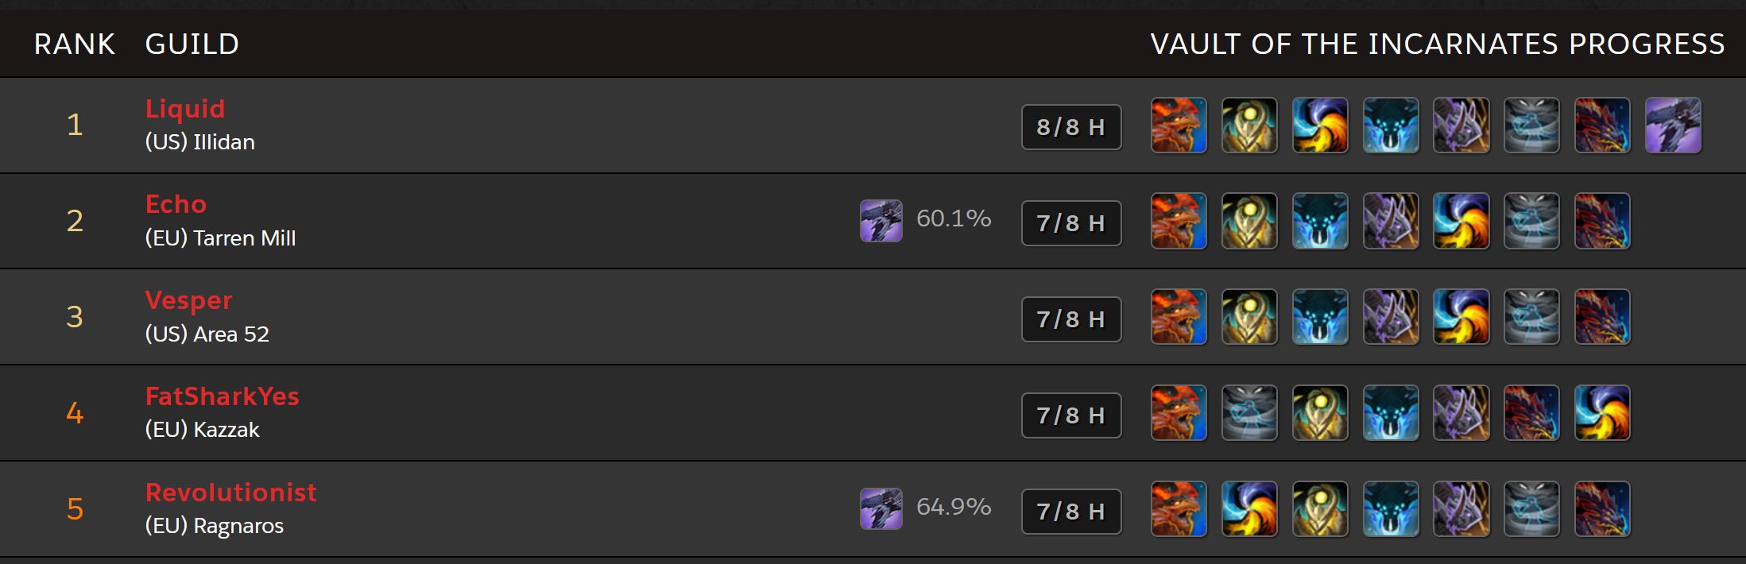Click the blue spider boss icon in Echo's row

[1320, 221]
